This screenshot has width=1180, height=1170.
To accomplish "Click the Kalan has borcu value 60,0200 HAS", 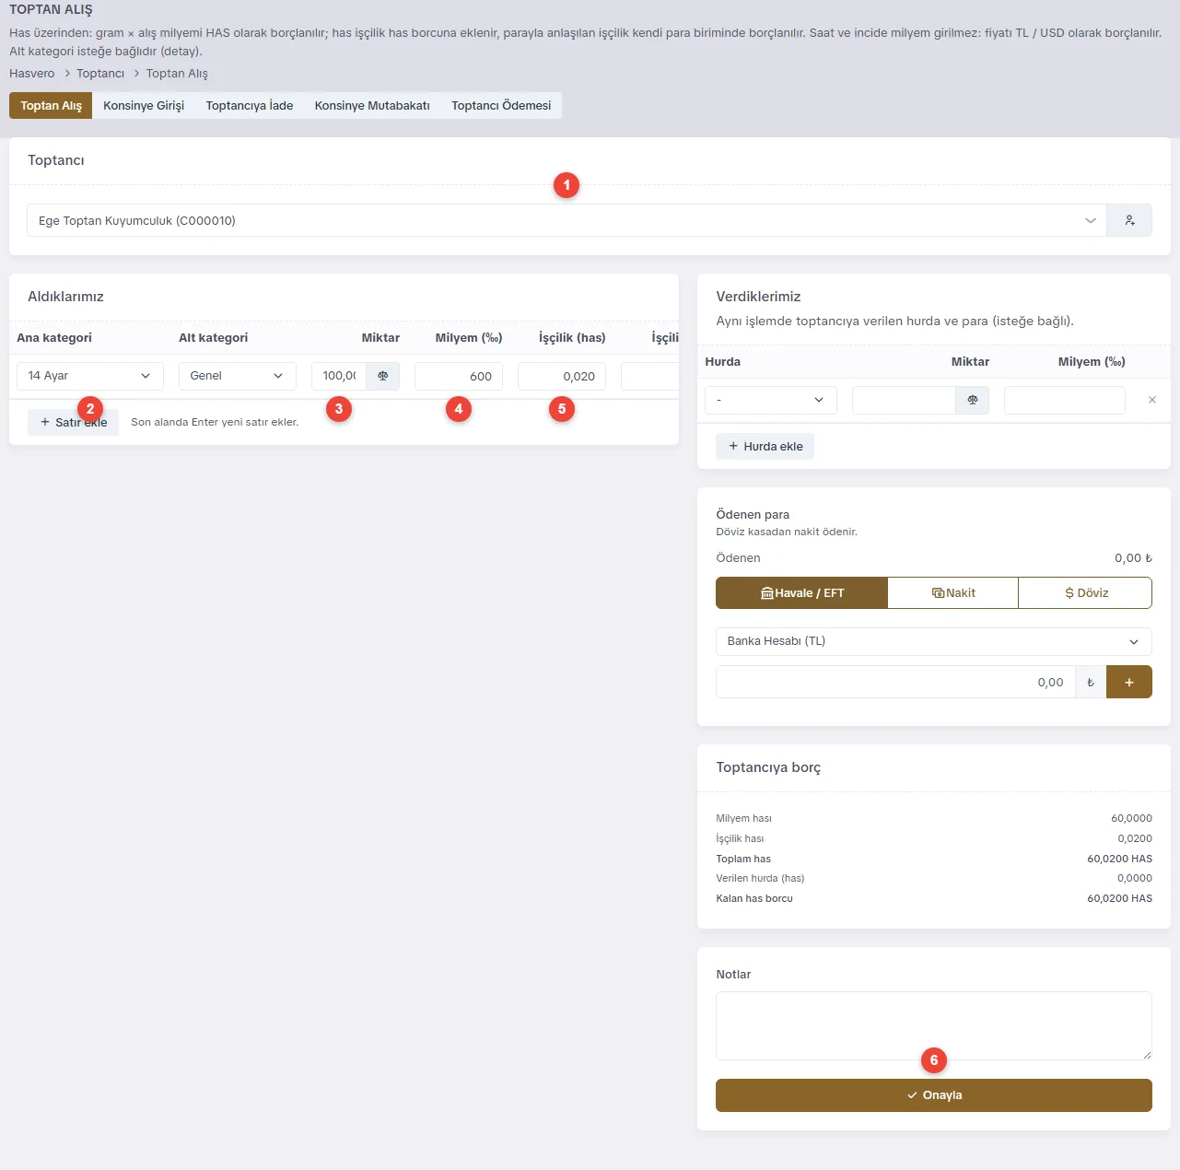I will pyautogui.click(x=1119, y=898).
